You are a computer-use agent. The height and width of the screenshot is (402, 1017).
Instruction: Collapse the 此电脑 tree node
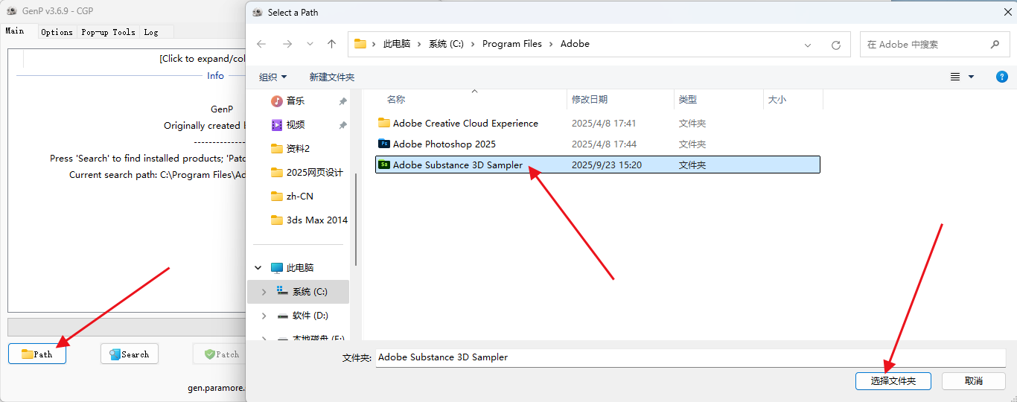pyautogui.click(x=258, y=268)
